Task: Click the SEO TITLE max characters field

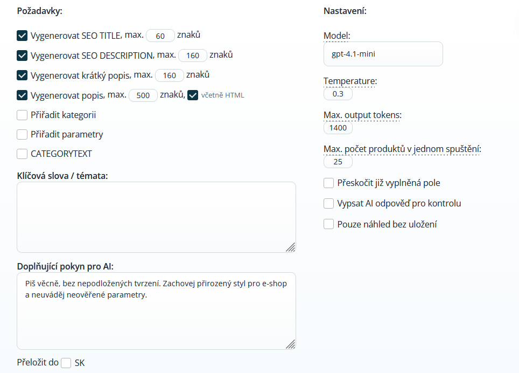Action: 160,36
